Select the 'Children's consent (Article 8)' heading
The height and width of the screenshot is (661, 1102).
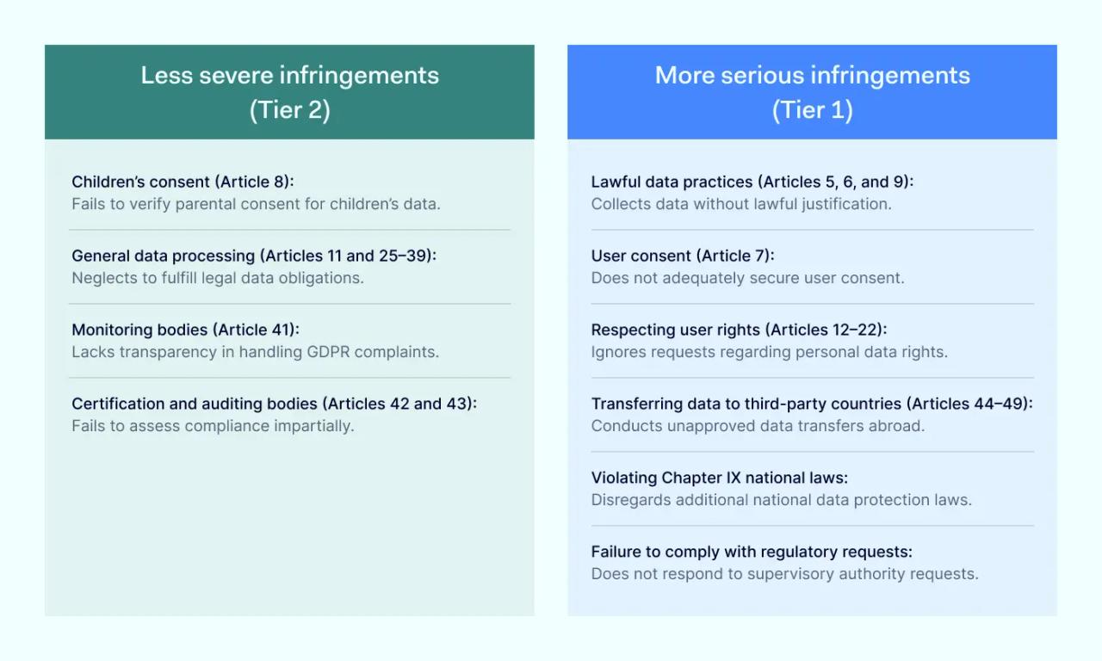[x=183, y=182]
